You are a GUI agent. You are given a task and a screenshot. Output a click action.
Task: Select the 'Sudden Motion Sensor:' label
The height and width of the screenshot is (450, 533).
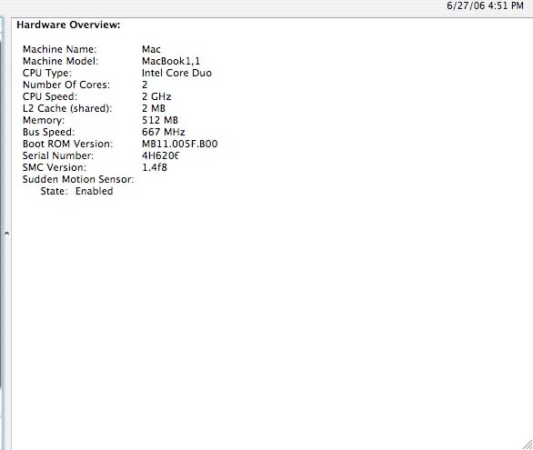[x=78, y=179]
